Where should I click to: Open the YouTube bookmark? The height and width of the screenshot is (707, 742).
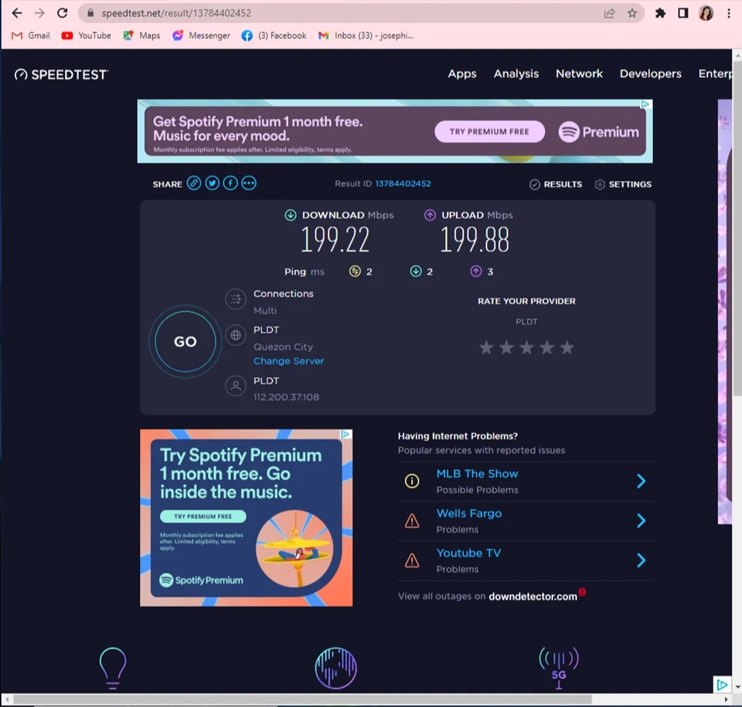[x=86, y=35]
